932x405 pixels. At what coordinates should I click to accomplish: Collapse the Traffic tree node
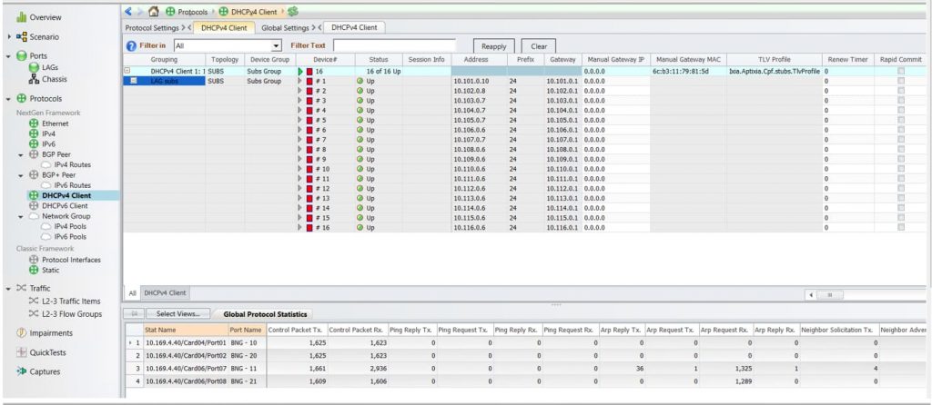coord(9,288)
